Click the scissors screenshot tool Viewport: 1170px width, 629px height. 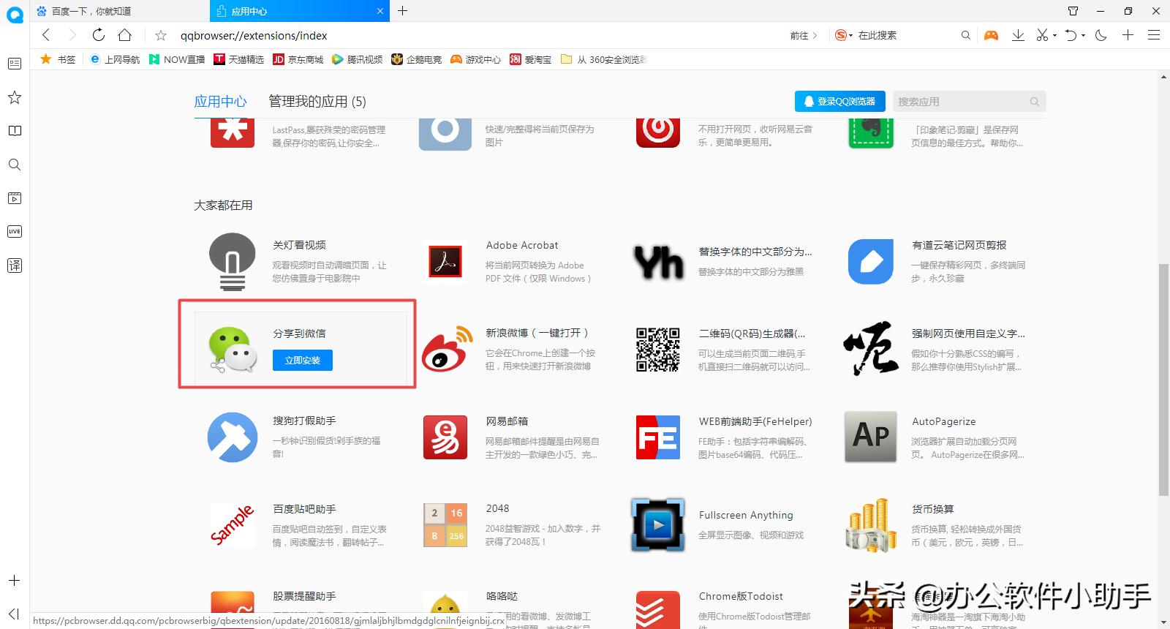[x=1042, y=35]
